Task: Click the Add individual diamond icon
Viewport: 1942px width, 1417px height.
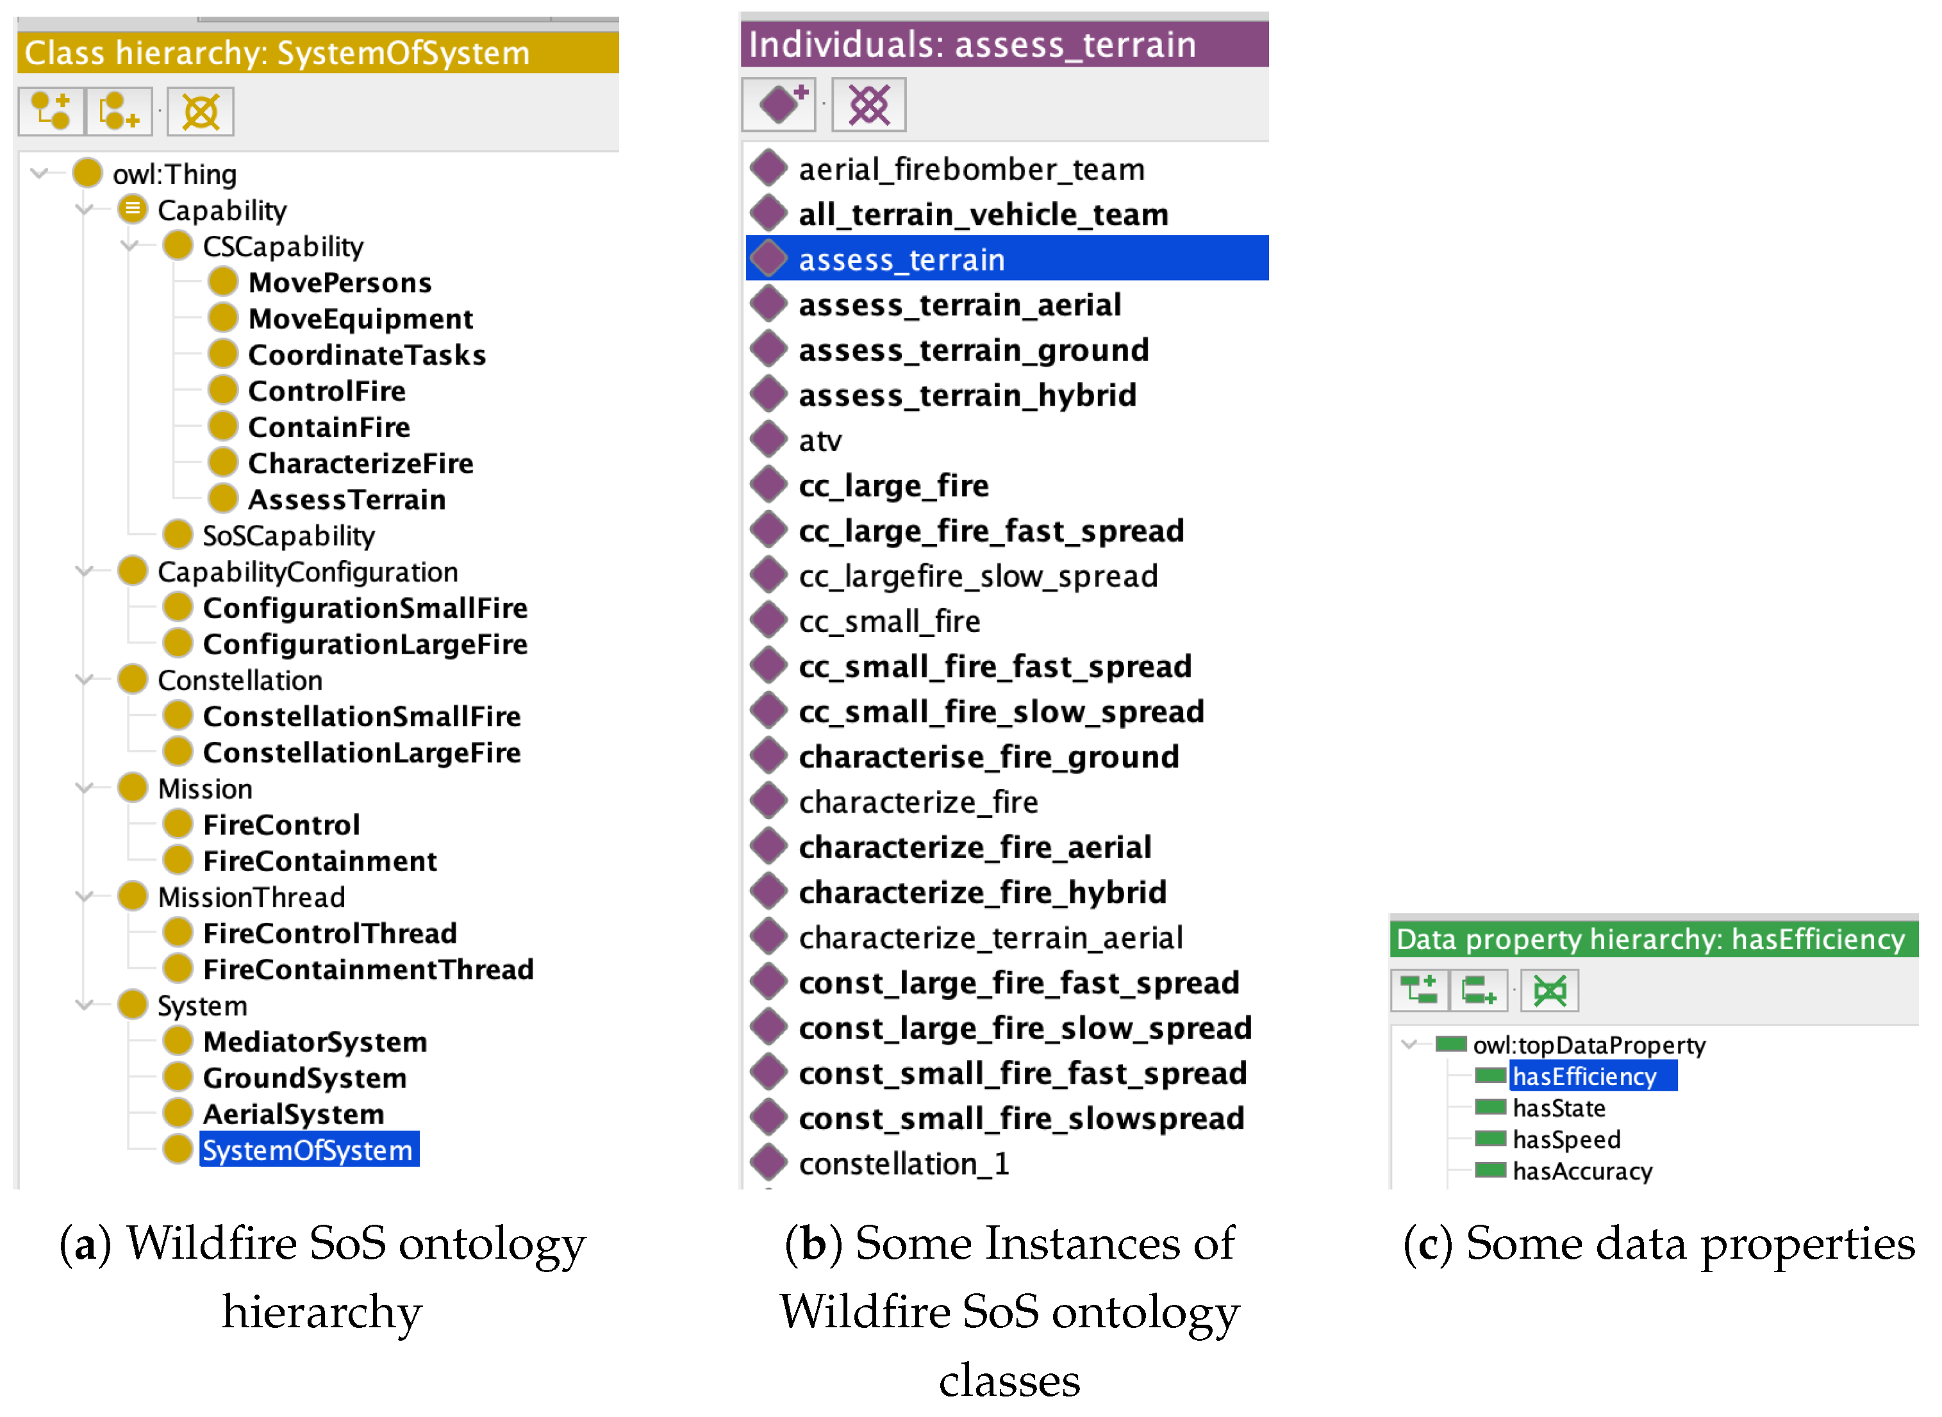Action: (777, 104)
